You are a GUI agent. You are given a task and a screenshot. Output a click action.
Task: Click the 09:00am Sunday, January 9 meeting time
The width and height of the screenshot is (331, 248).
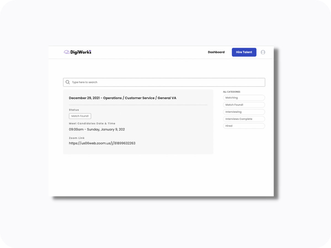click(x=97, y=130)
